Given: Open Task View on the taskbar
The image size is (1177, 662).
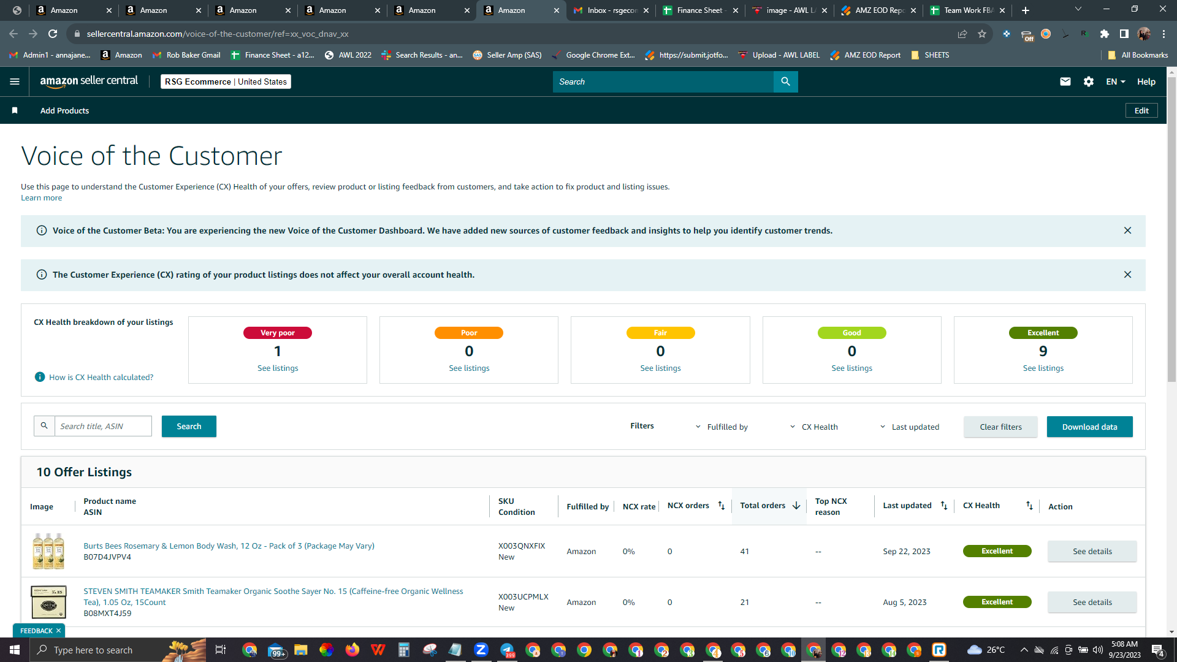Looking at the screenshot, I should coord(221,650).
